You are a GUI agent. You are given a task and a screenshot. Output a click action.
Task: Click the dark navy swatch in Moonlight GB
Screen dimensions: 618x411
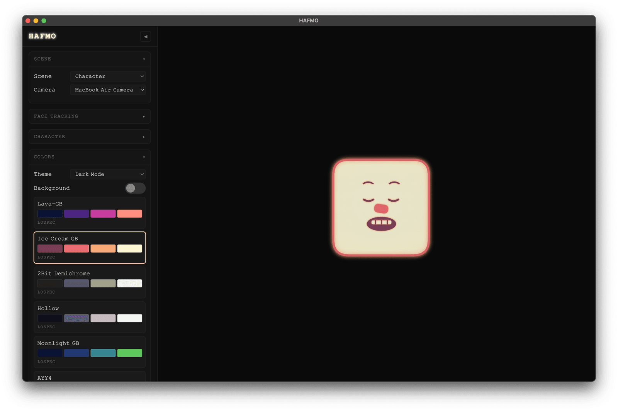coord(50,353)
